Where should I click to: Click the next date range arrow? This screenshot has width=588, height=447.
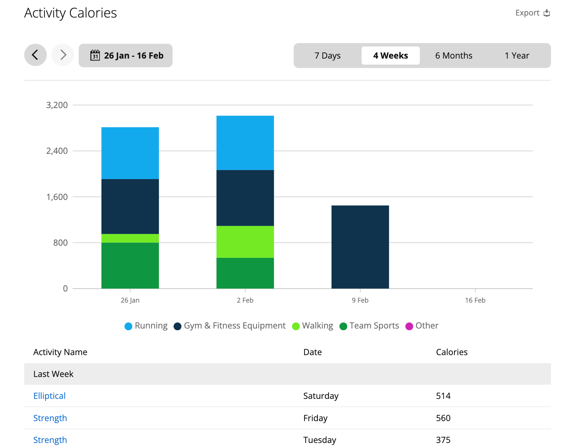tap(63, 55)
